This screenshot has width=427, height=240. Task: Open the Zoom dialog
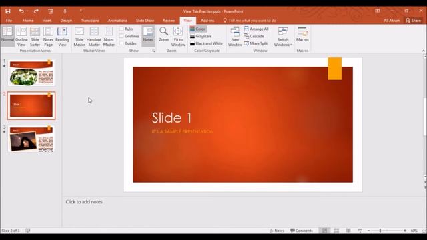tap(164, 34)
